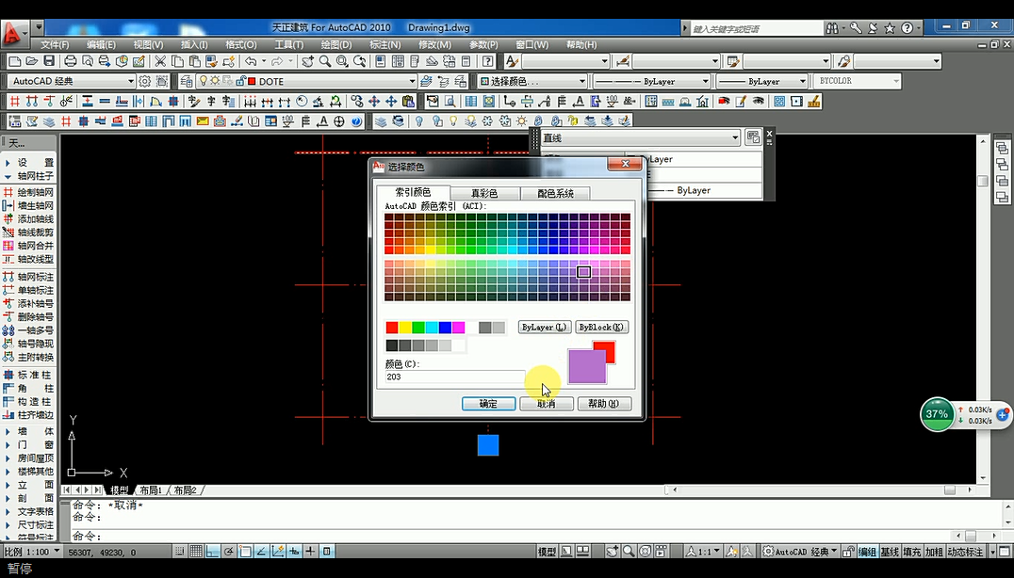The height and width of the screenshot is (578, 1014).
Task: Click the Open file folder icon
Action: 32,61
